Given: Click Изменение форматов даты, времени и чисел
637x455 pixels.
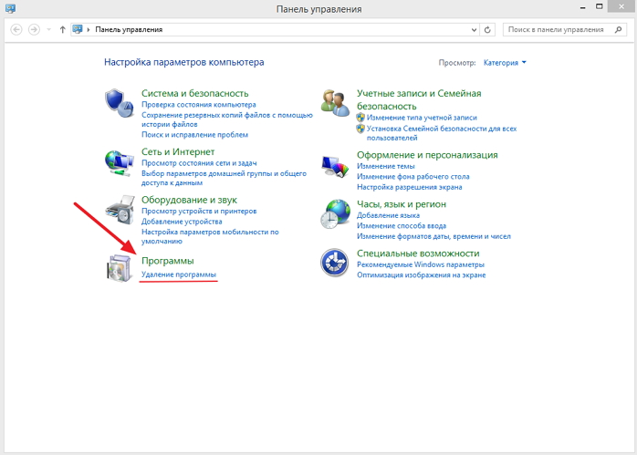Looking at the screenshot, I should point(433,236).
